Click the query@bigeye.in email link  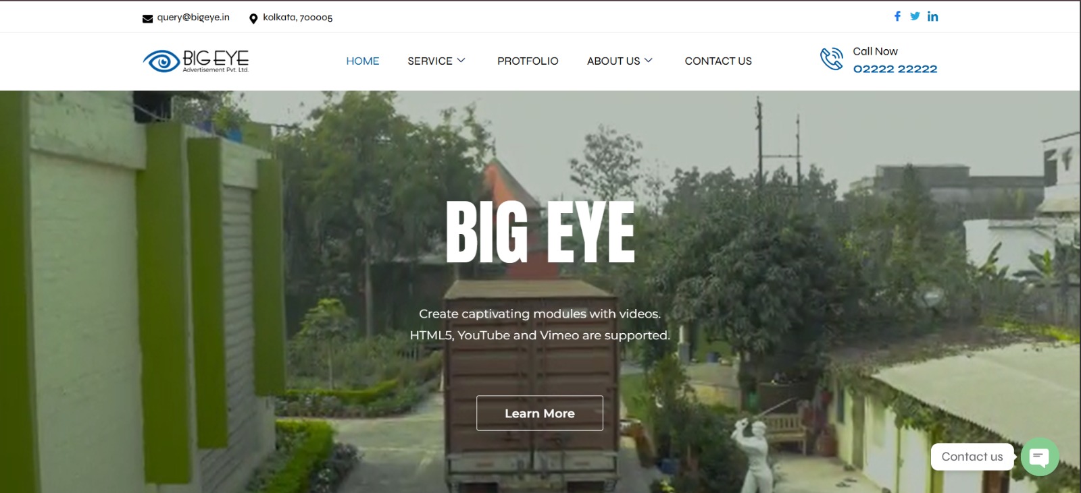193,18
